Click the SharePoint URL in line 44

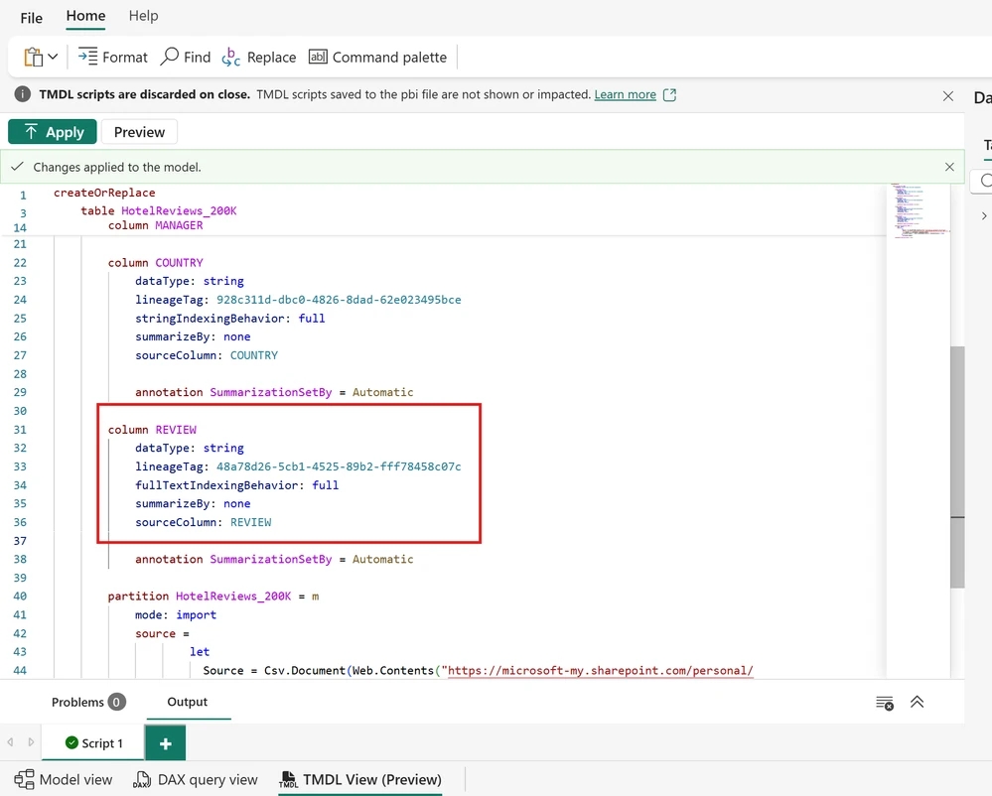point(601,671)
